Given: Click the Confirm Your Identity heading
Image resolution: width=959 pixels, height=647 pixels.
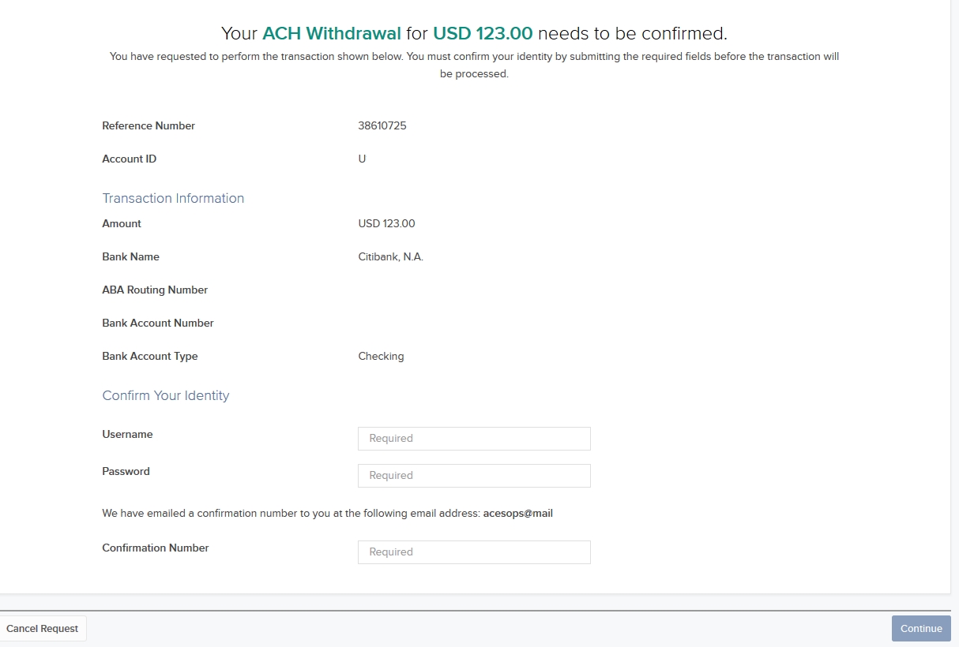Looking at the screenshot, I should 166,396.
